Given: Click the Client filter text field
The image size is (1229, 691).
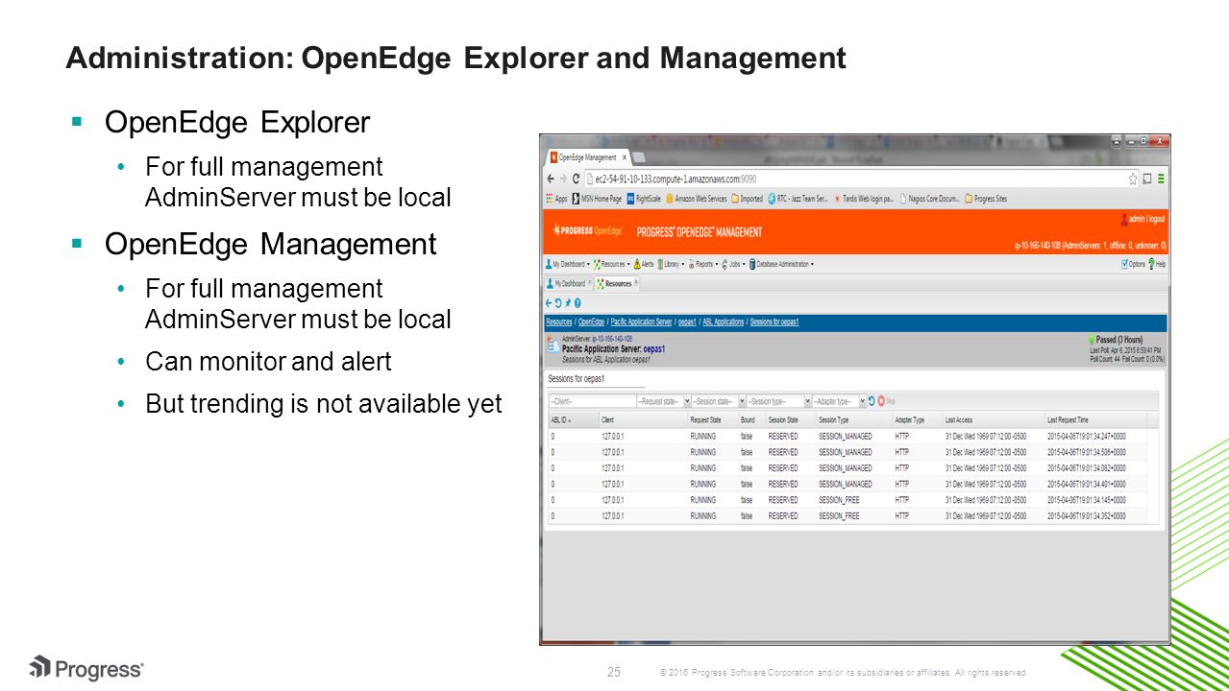Looking at the screenshot, I should pyautogui.click(x=591, y=401).
